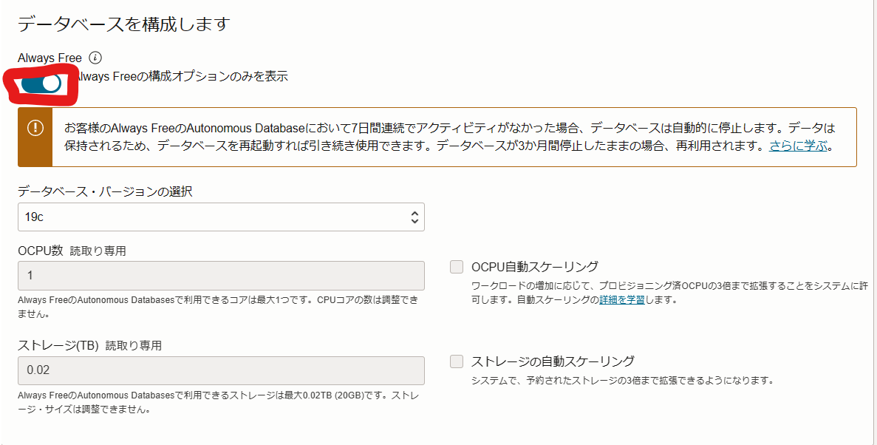Open the さらに学ぶ link
Image resolution: width=877 pixels, height=445 pixels.
798,146
